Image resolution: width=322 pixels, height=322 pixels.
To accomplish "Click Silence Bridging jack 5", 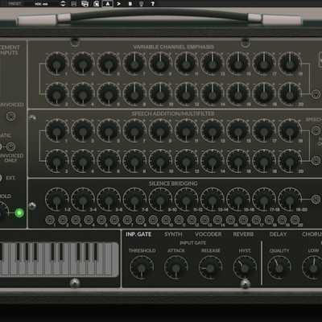I will pos(101,220).
